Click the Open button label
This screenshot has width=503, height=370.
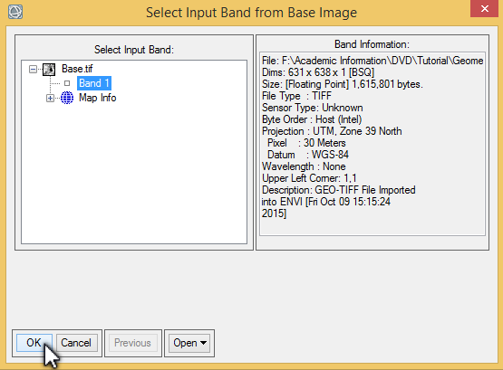click(x=185, y=343)
